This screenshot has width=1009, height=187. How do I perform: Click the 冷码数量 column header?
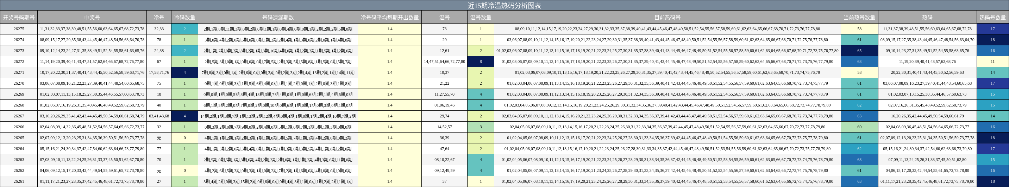[x=184, y=18]
